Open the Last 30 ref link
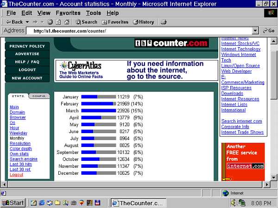The width and height of the screenshot is (278, 208). (20, 170)
